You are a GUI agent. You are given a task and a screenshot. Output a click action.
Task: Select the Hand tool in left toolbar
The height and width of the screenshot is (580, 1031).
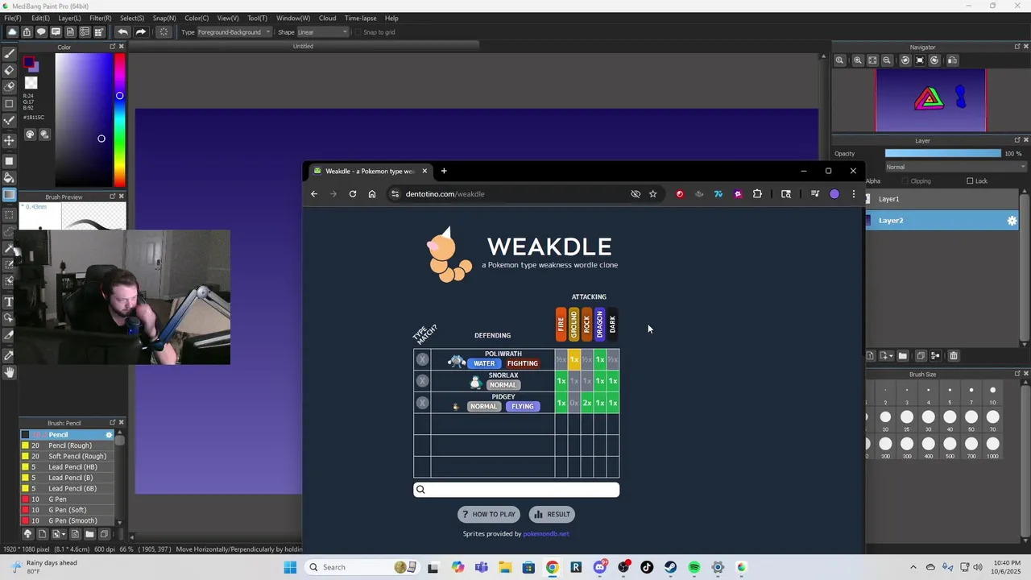(9, 372)
